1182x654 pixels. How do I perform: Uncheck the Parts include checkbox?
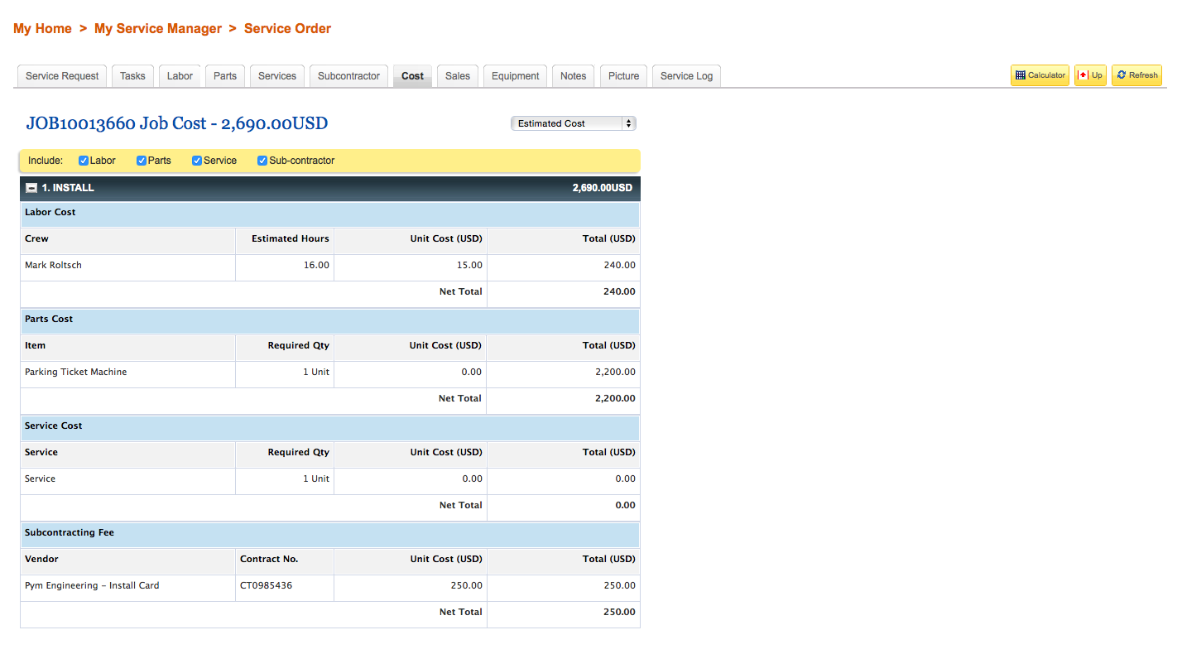(x=142, y=161)
